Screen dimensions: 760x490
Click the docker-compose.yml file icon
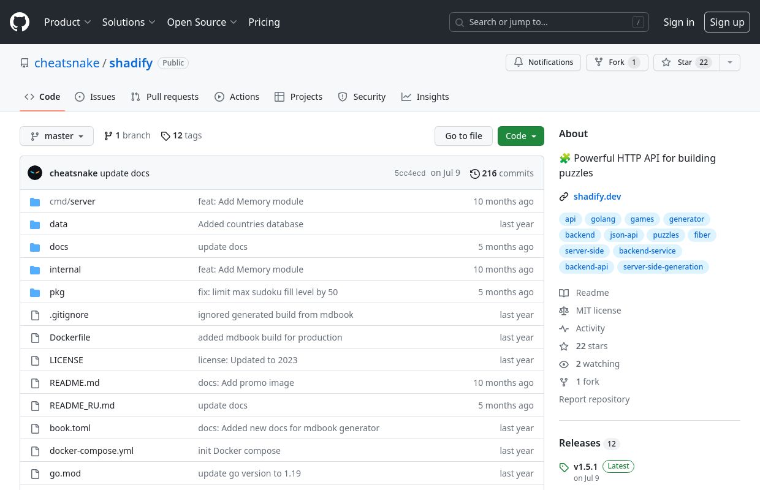pos(35,451)
